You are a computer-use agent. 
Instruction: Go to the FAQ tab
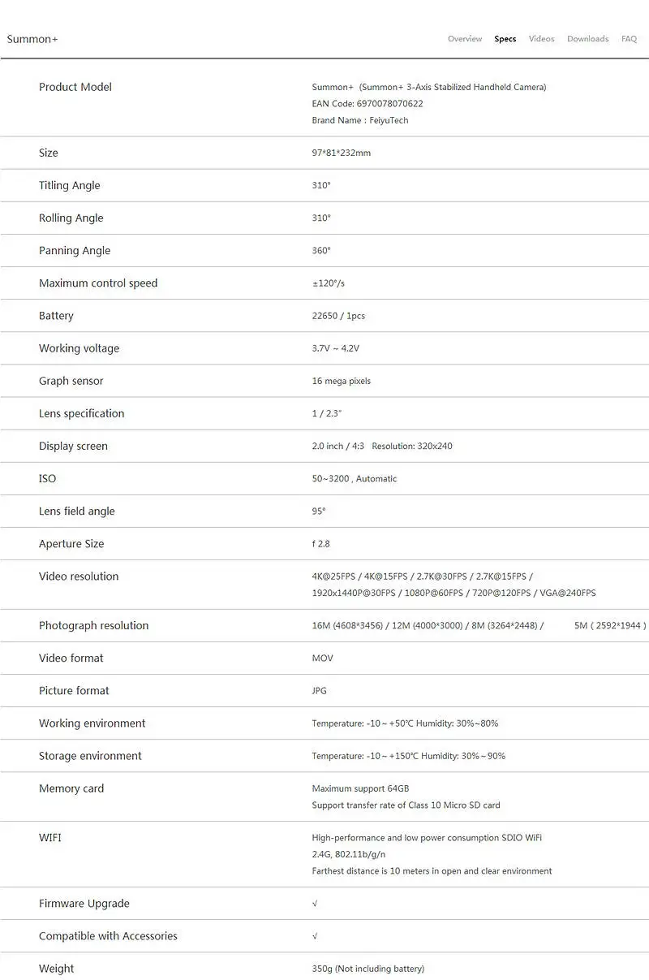coord(630,39)
